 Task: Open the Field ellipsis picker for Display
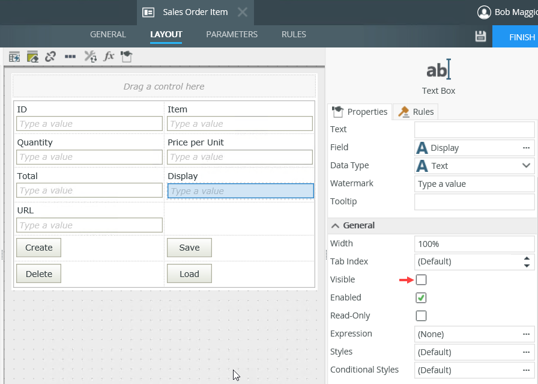526,148
